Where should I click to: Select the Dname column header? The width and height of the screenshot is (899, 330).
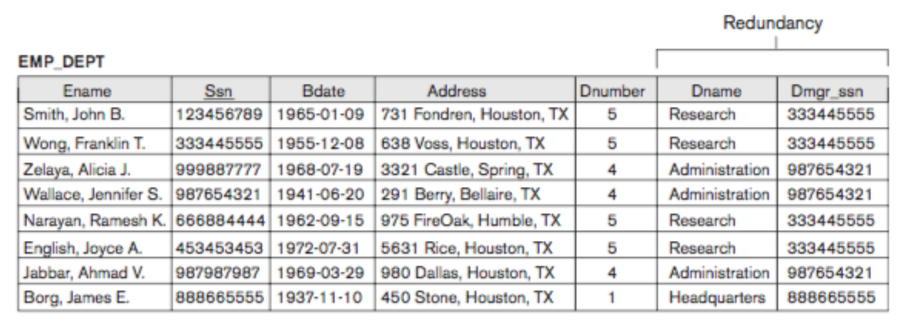point(716,91)
